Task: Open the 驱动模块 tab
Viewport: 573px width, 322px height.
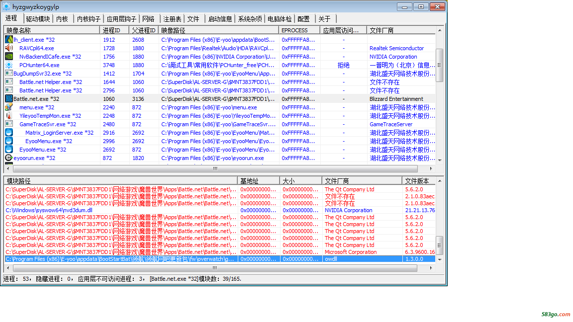Action: 38,19
